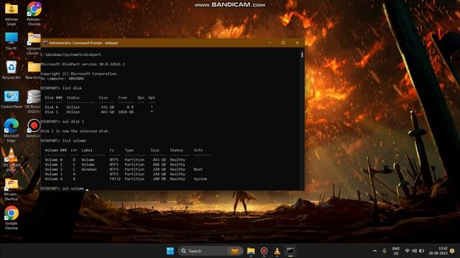Image resolution: width=460 pixels, height=258 pixels.
Task: Click the 'list volume' command text
Action: [74, 140]
